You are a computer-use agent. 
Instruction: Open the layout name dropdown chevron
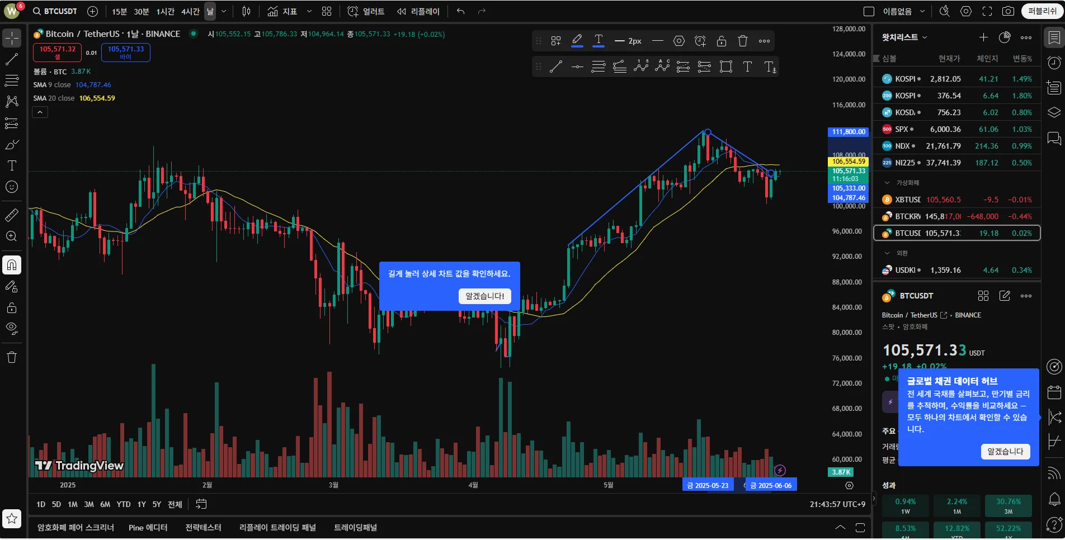click(x=922, y=11)
